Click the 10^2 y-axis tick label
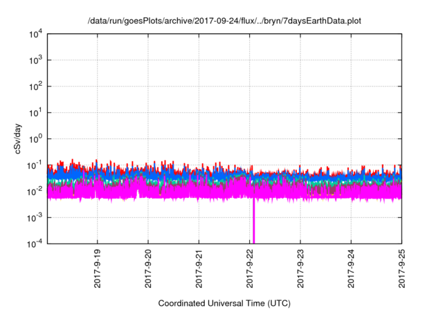 35,86
